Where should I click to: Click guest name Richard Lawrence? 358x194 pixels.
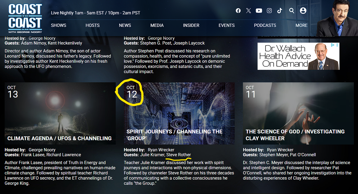[64, 155]
